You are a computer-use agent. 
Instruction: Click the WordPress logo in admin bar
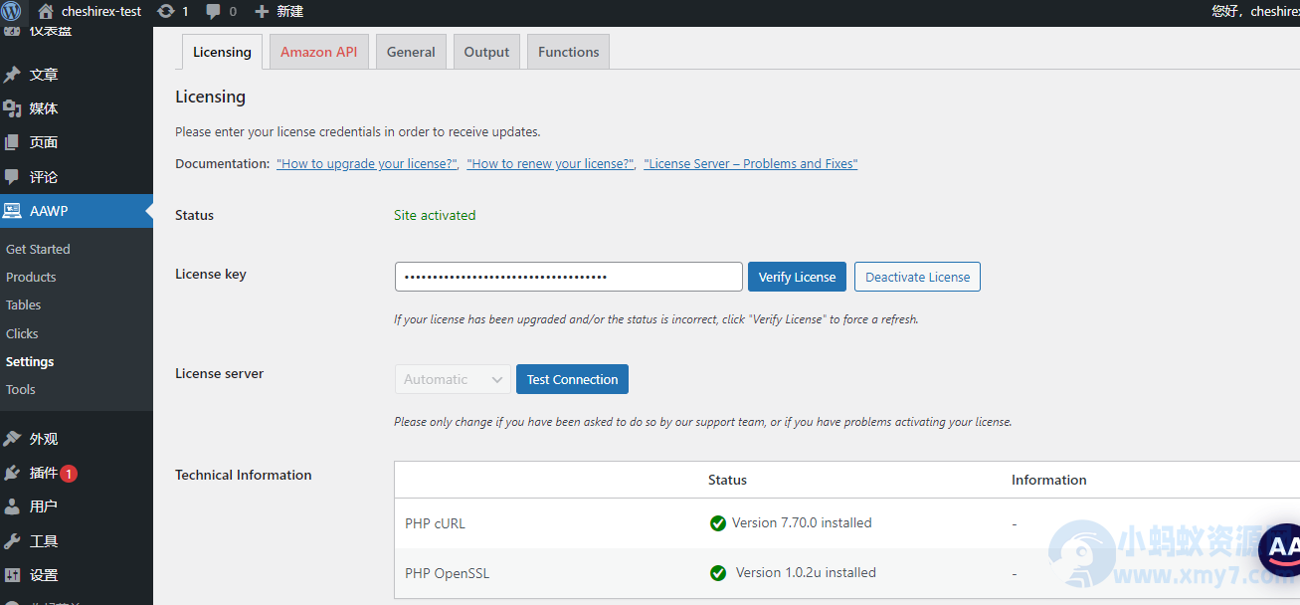point(11,11)
